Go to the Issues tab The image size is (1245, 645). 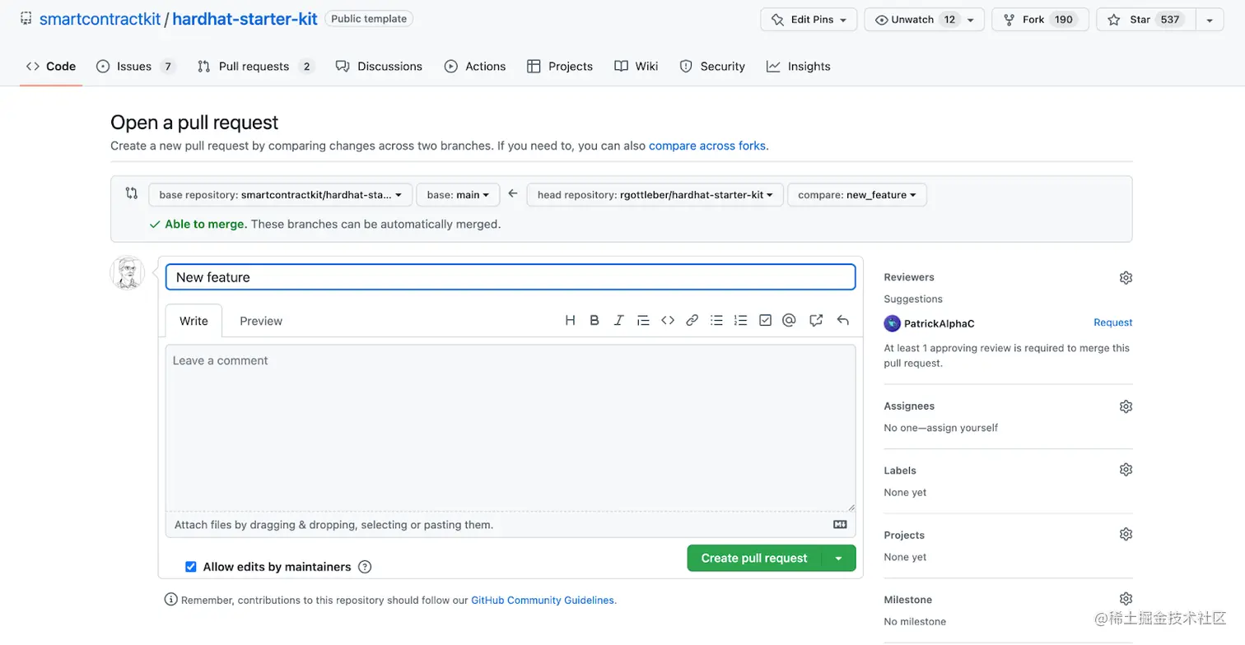pos(136,67)
